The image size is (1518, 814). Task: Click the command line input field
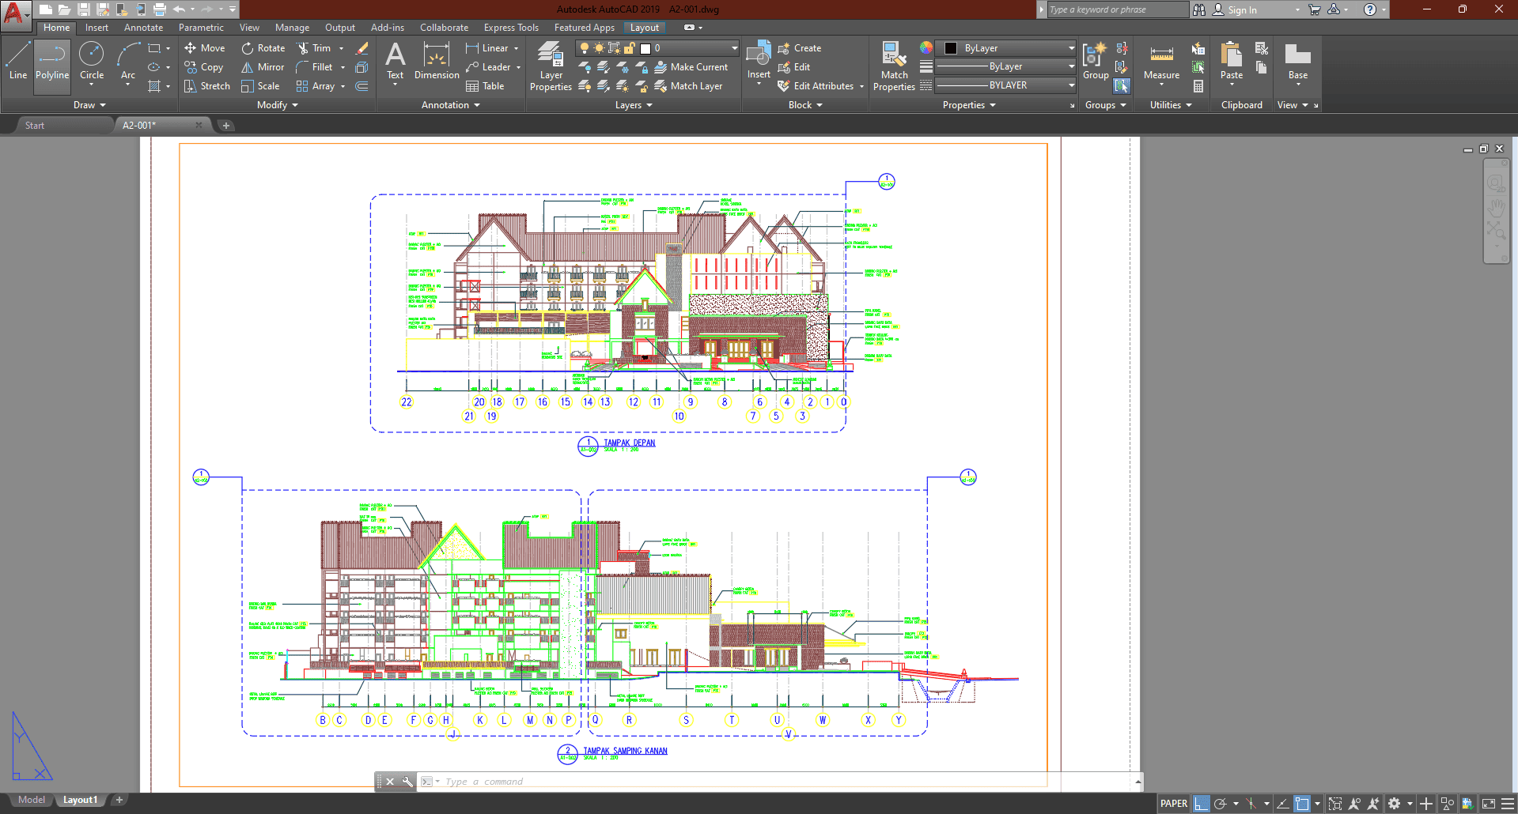[712, 782]
